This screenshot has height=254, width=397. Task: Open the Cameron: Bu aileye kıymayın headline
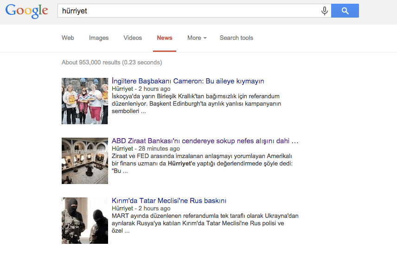click(x=188, y=81)
